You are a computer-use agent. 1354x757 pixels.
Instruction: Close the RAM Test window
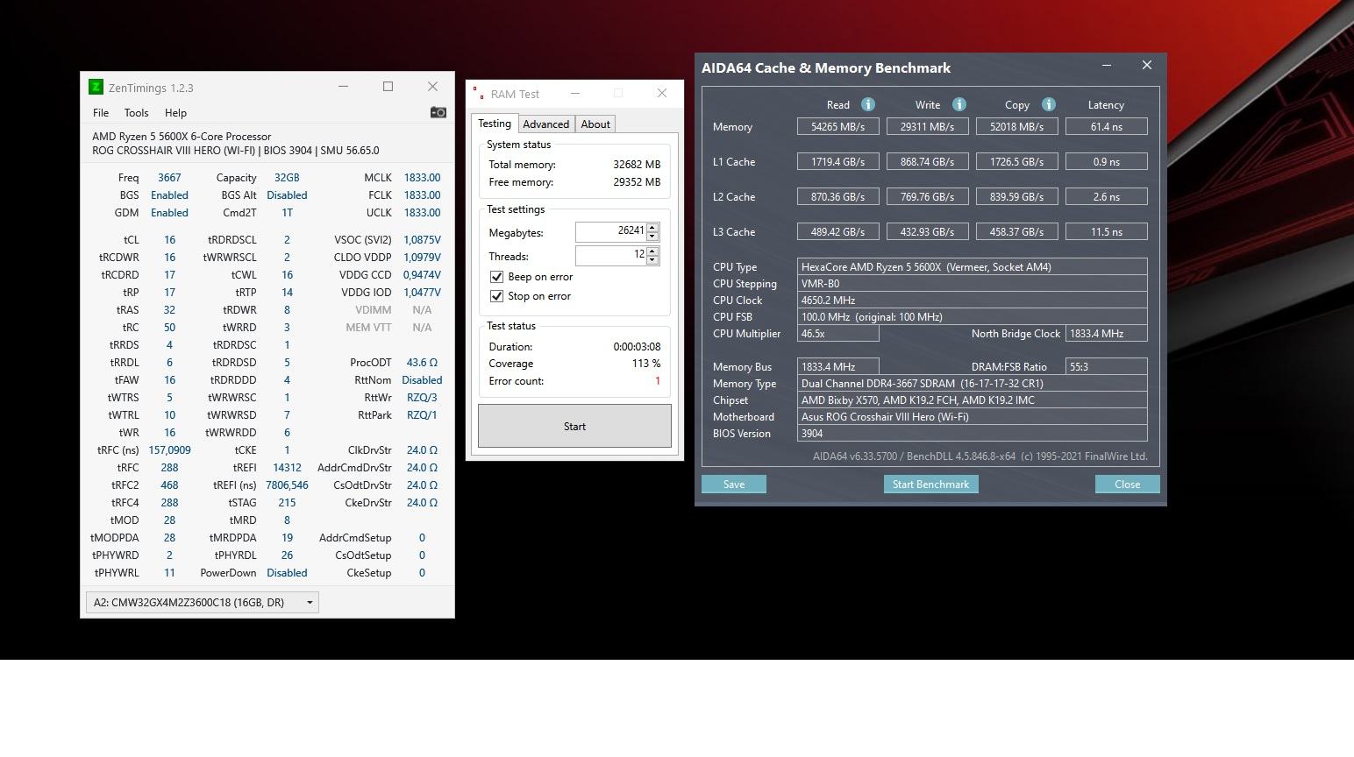(662, 93)
